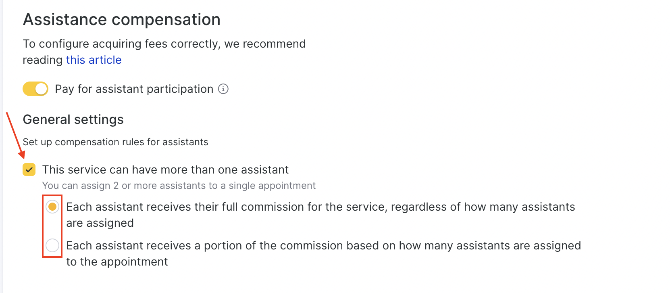
Task: Click the word 'reading' before the article link
Action: tap(42, 60)
